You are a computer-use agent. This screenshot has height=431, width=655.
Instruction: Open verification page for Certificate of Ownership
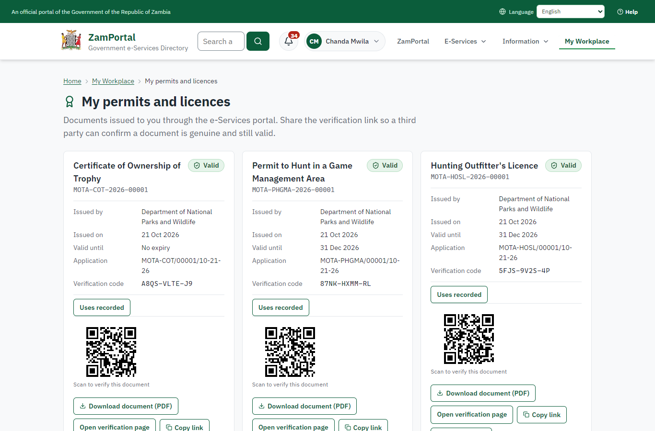click(115, 425)
